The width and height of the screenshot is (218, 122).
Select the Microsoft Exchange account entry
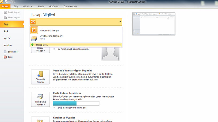pos(76,30)
